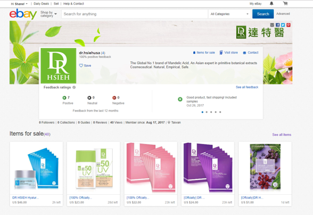
Task: Select first feedback carousel dot
Action: 202,112
